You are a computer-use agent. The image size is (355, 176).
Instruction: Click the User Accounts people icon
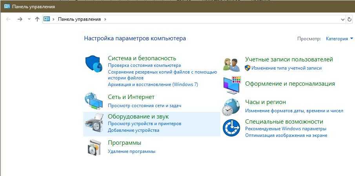coord(231,64)
